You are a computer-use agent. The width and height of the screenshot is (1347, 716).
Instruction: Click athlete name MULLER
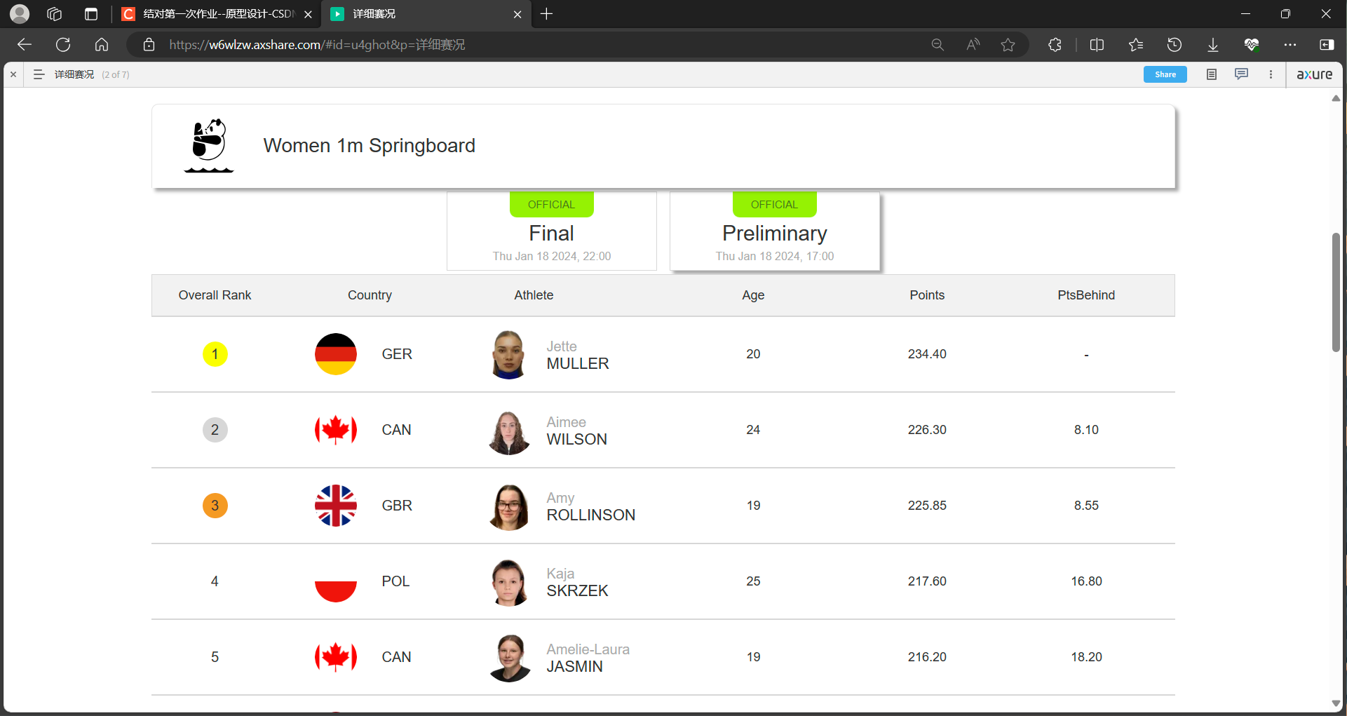pyautogui.click(x=578, y=364)
